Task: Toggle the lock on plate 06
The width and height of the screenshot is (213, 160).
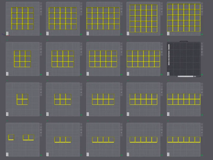Action: click(41, 52)
